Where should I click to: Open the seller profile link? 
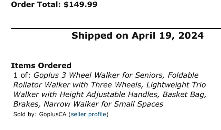(x=88, y=114)
